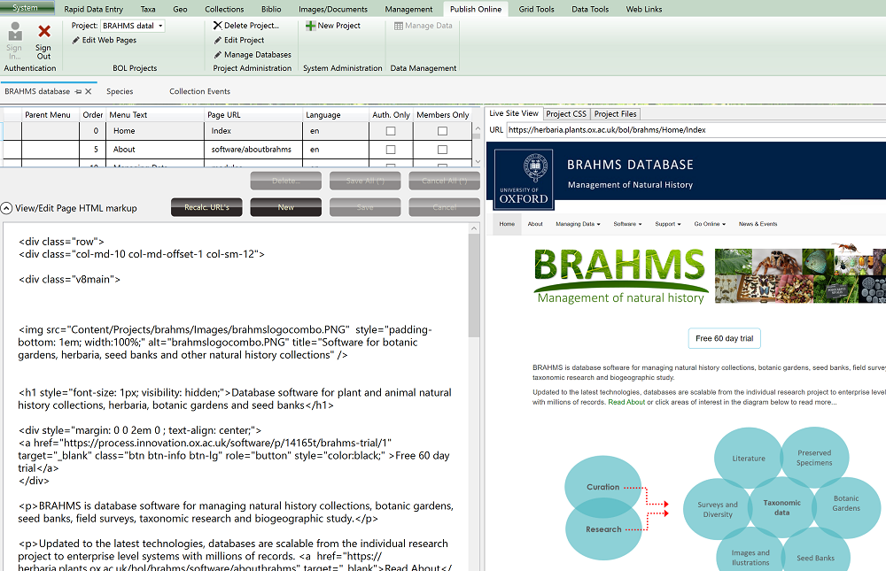Expand Go Online menu on live site

tap(710, 224)
